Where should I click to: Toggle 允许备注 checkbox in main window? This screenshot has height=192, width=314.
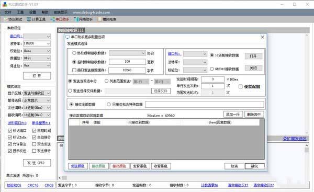pos(9,144)
